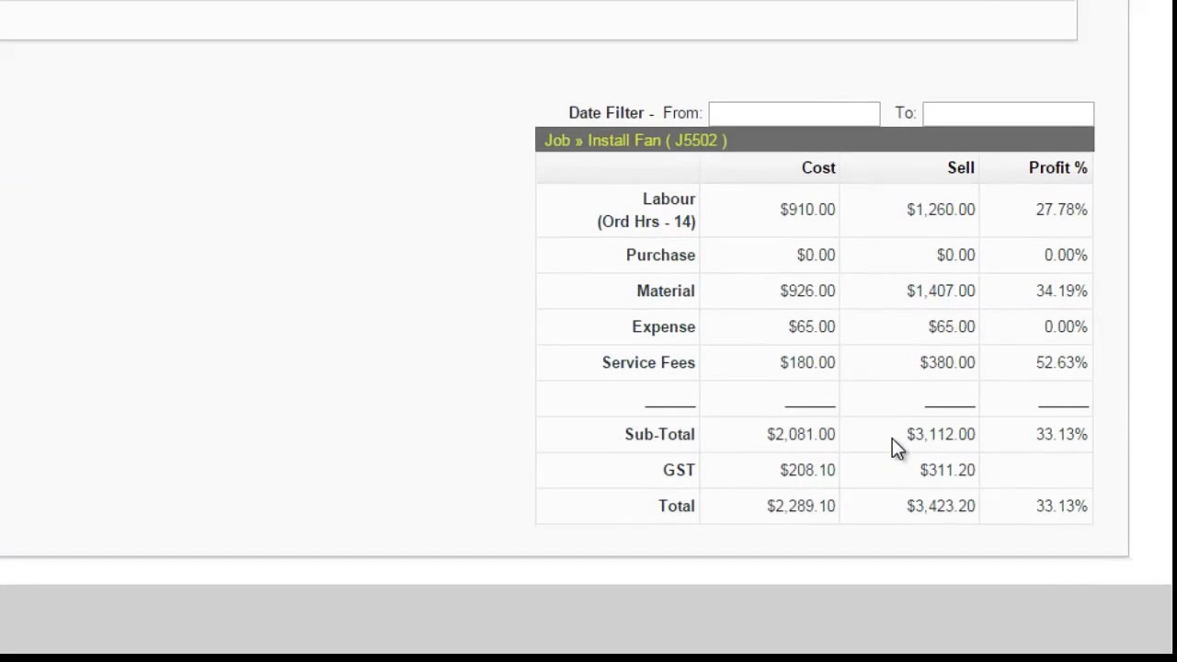This screenshot has height=662, width=1177.
Task: Click the Material sell value $1,407.00
Action: pyautogui.click(x=941, y=291)
